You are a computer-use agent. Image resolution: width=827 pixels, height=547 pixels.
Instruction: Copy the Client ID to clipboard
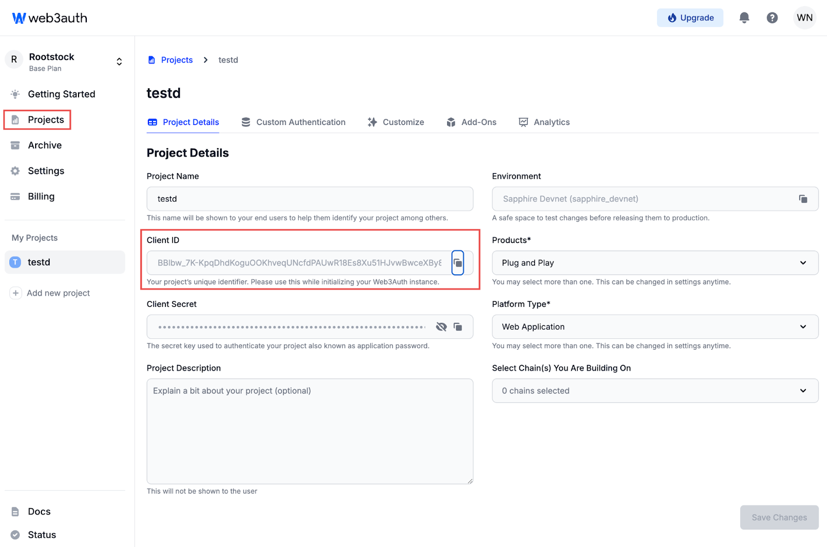click(x=457, y=263)
